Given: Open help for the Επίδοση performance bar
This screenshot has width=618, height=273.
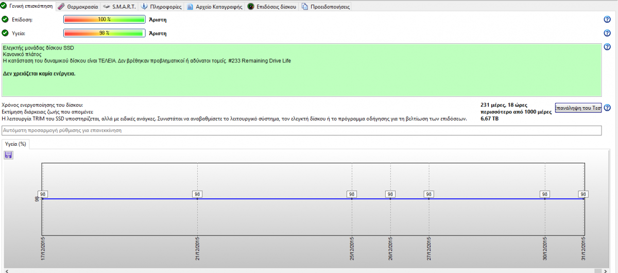Looking at the screenshot, I should click(x=607, y=20).
